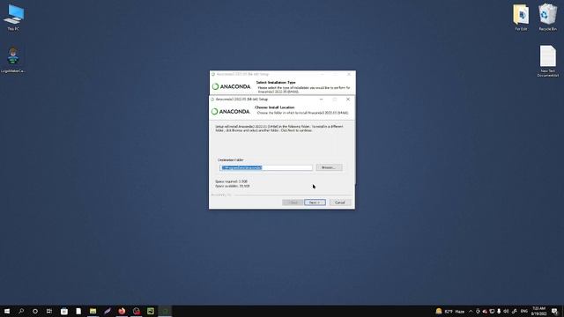564x317 pixels.
Task: Click the ENG language indicator
Action: tap(524, 311)
